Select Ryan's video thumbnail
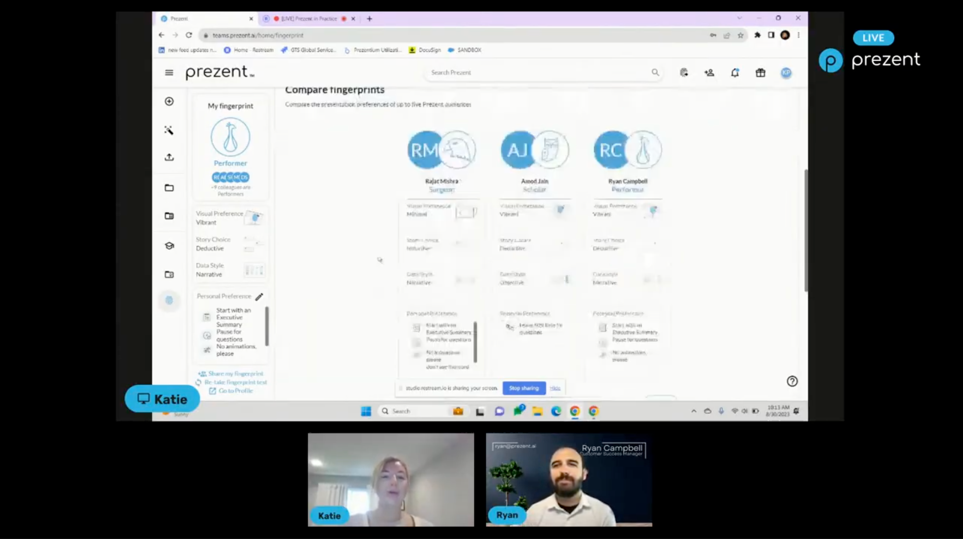This screenshot has height=539, width=963. [569, 480]
